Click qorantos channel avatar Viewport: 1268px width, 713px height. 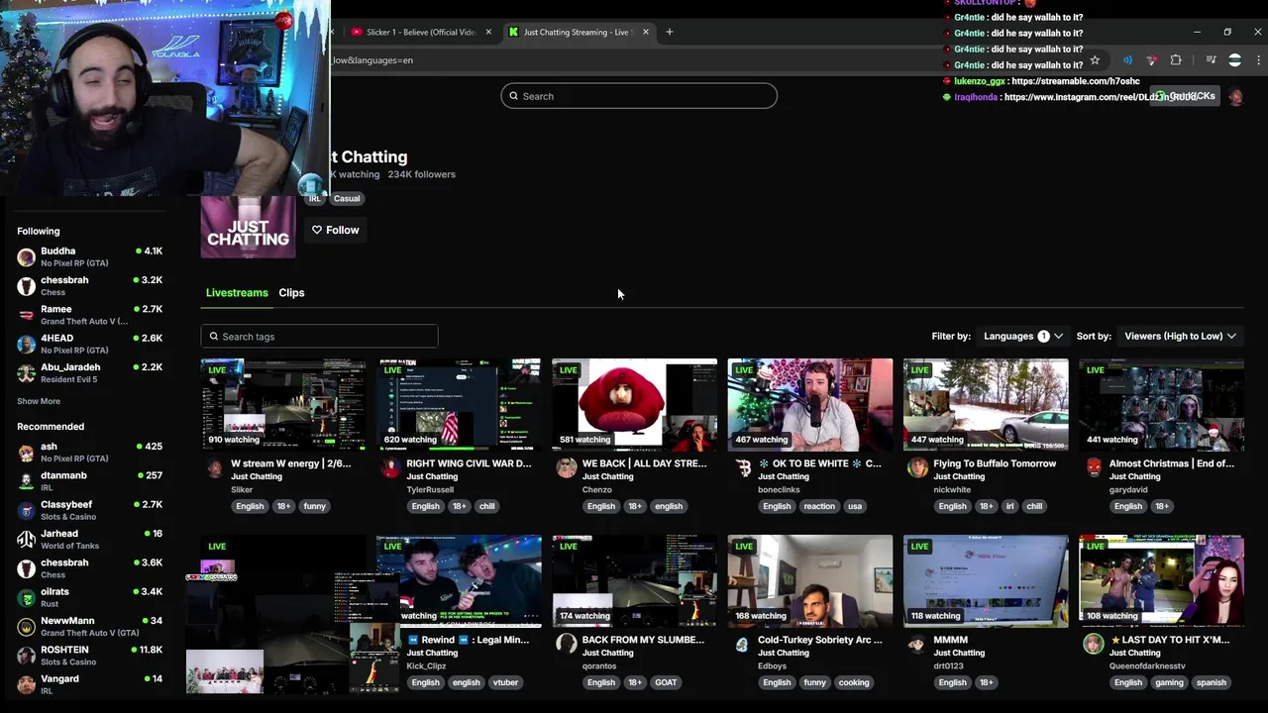567,645
